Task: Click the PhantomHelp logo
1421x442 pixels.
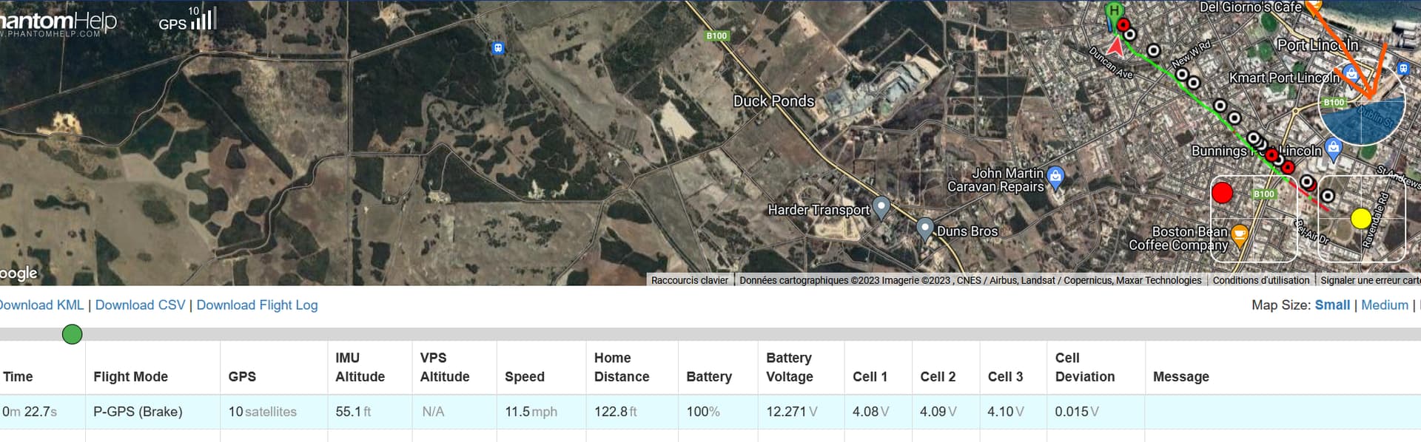Action: [58, 23]
